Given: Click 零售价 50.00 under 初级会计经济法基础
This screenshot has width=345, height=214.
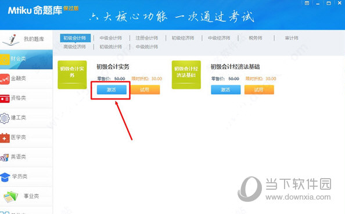Looking at the screenshot, I should tap(225, 79).
